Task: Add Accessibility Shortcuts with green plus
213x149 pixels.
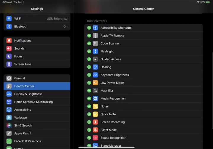Action: (89, 28)
